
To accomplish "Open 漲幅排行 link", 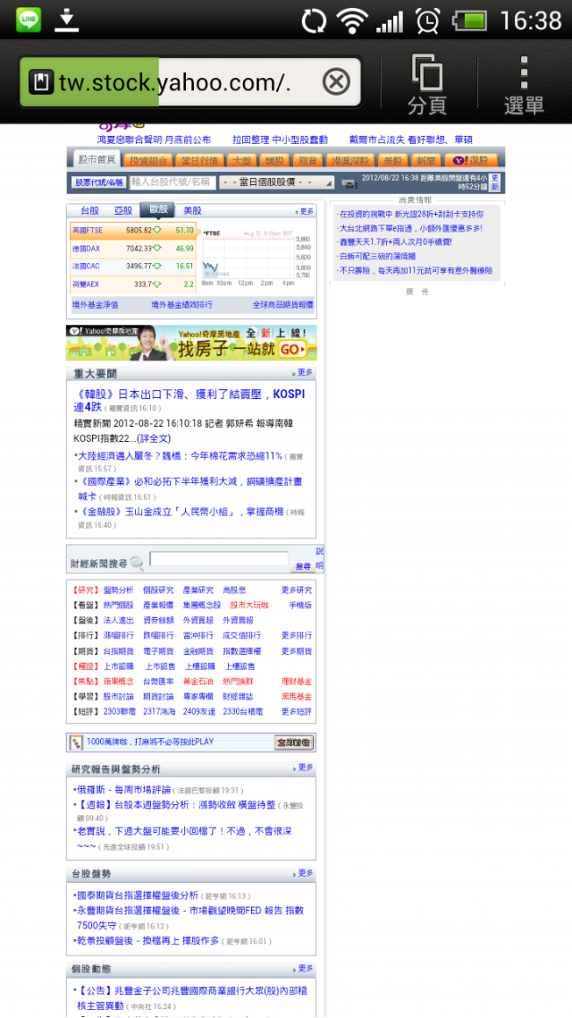I will pyautogui.click(x=118, y=635).
